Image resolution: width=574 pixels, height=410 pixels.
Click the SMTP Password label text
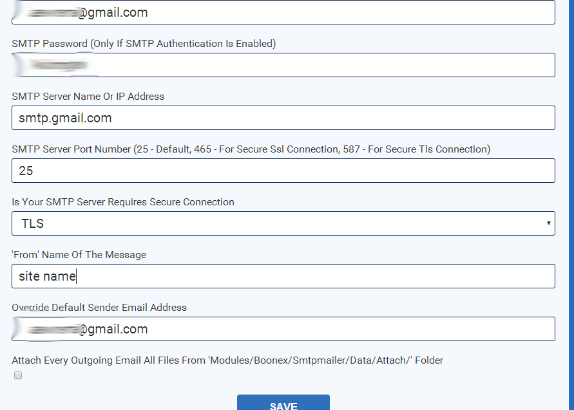[144, 44]
